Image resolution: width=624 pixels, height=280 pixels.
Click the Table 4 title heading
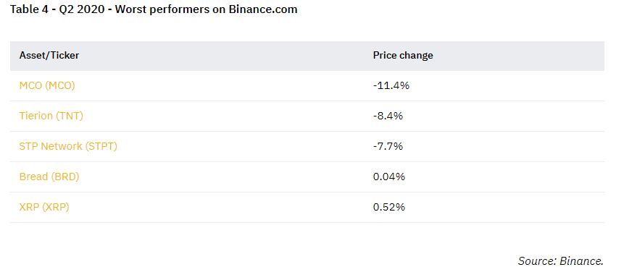click(154, 9)
